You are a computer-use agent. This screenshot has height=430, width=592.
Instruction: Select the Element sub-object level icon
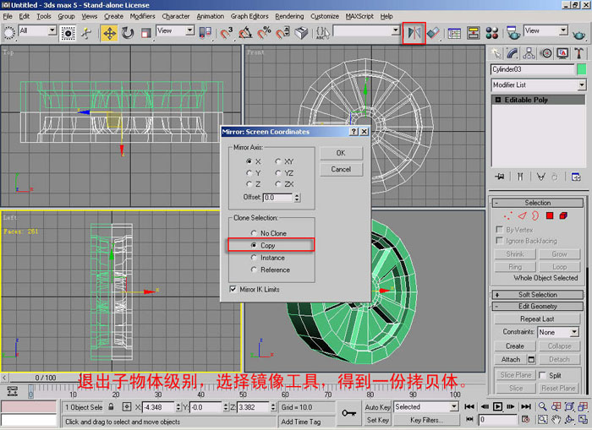(563, 215)
